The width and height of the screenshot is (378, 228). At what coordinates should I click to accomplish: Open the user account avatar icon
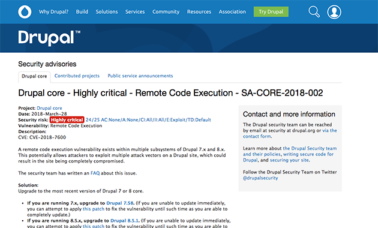click(x=334, y=12)
